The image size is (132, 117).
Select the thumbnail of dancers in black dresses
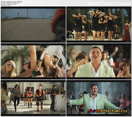[99, 24]
